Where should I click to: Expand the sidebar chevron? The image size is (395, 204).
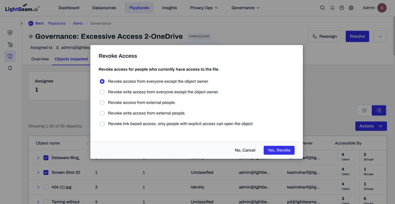point(21,23)
